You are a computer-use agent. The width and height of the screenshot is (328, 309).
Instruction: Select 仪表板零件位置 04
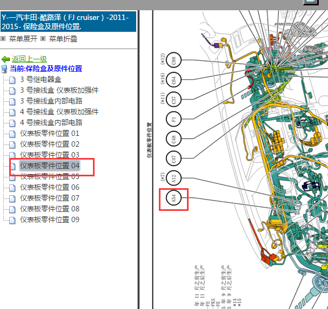point(50,166)
